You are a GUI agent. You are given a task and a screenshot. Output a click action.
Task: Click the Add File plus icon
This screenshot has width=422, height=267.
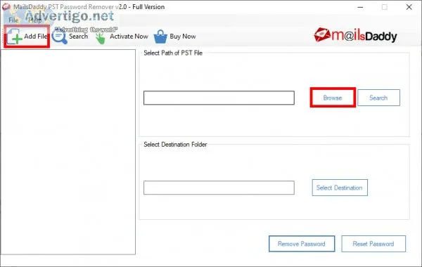click(x=15, y=37)
